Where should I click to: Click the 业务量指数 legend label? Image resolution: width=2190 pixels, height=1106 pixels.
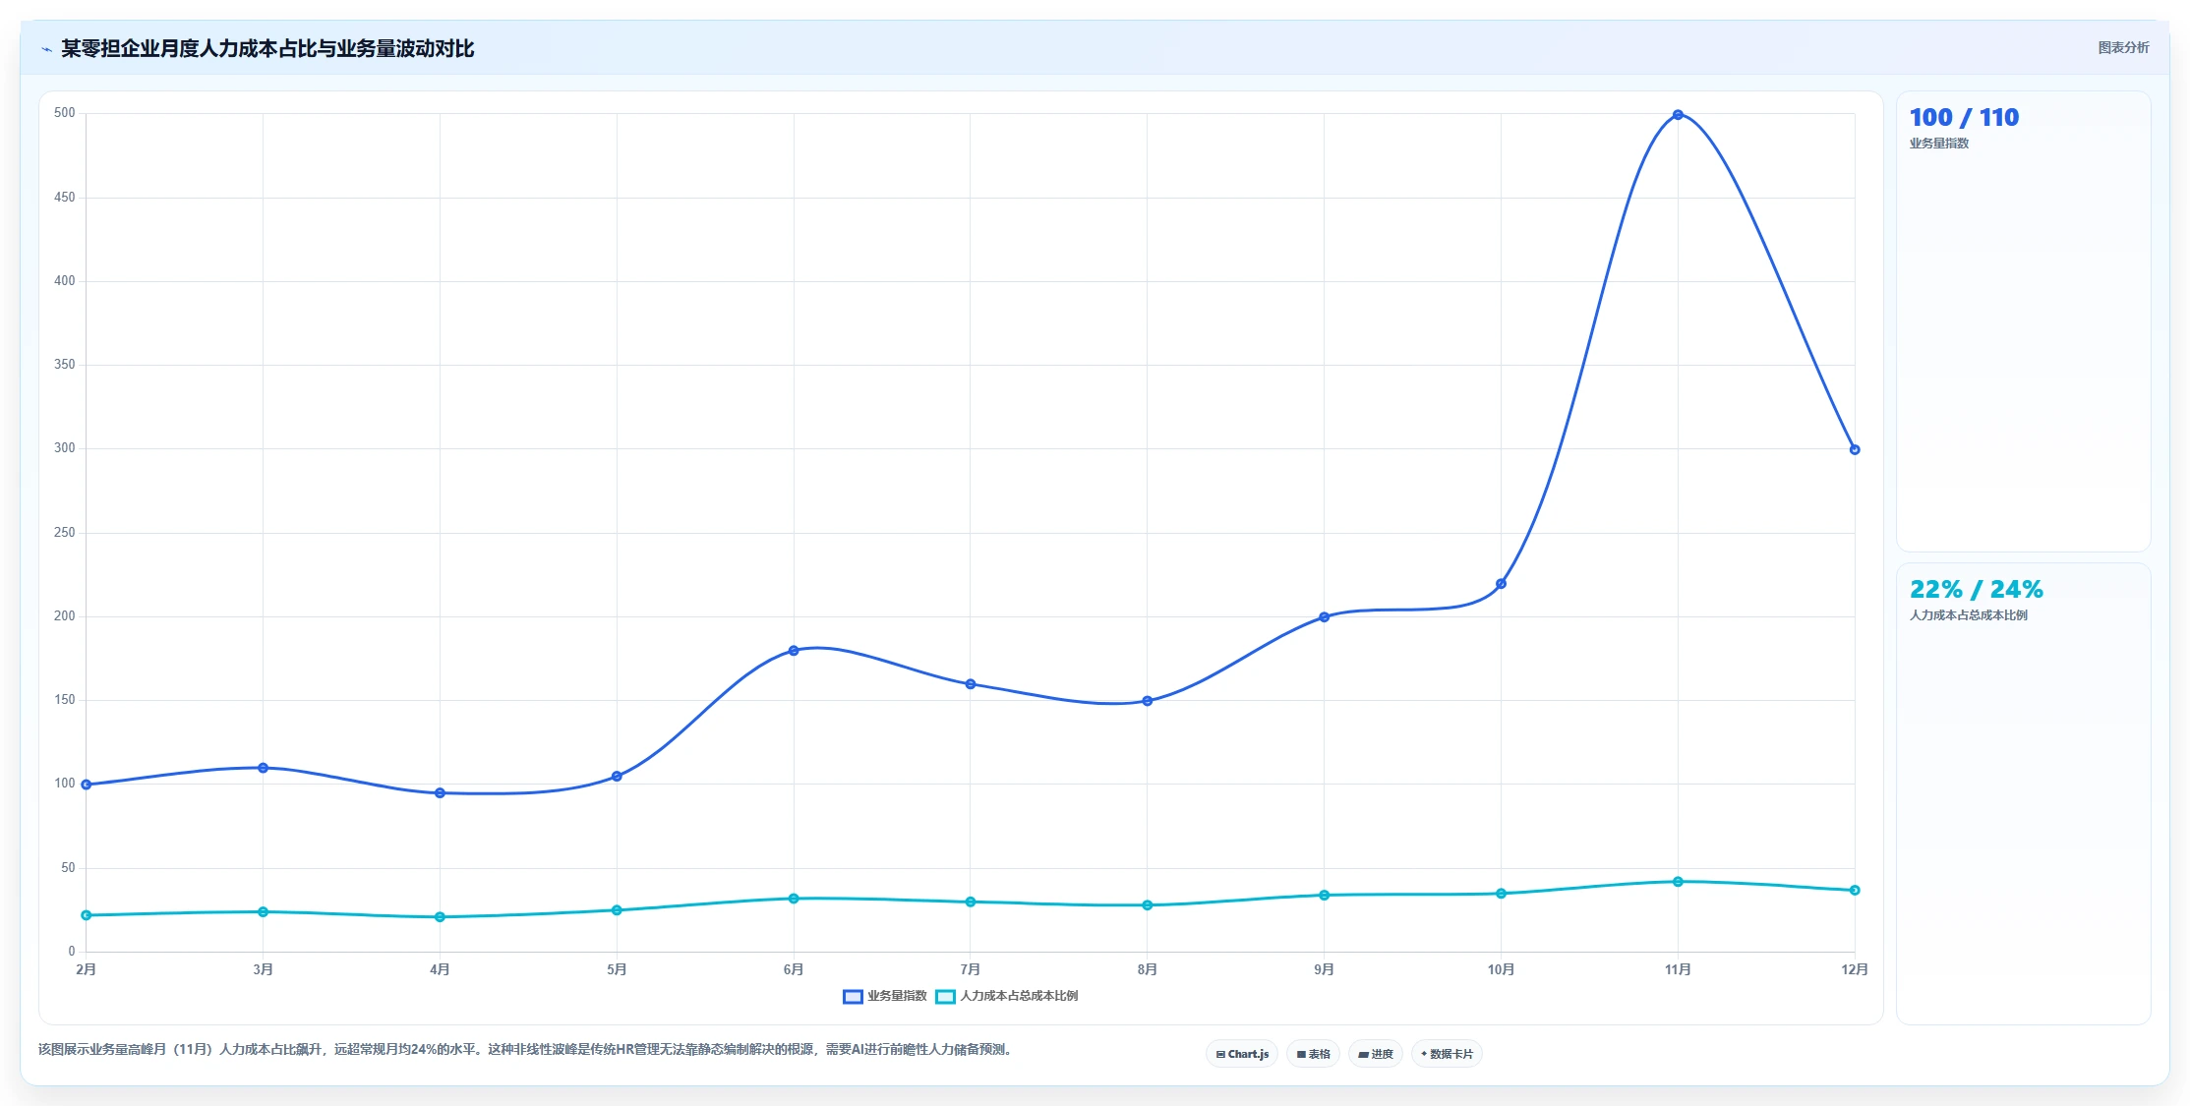pos(897,996)
